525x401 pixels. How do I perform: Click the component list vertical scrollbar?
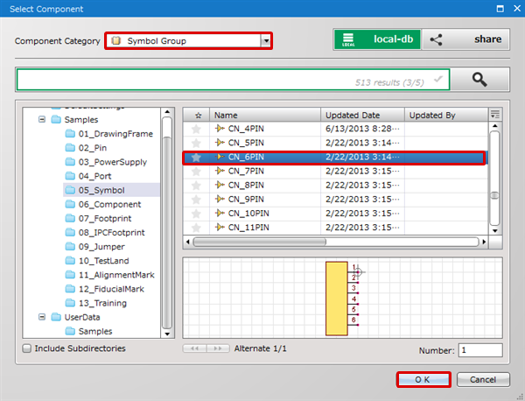tap(494, 175)
